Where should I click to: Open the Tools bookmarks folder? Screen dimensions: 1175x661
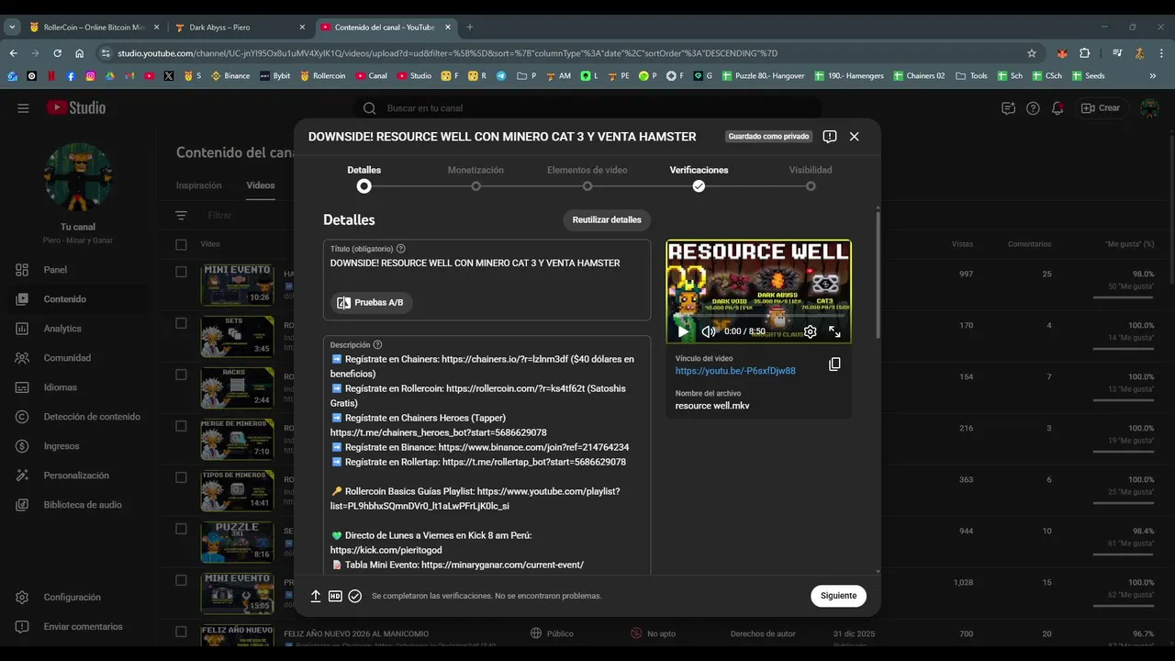tap(971, 76)
